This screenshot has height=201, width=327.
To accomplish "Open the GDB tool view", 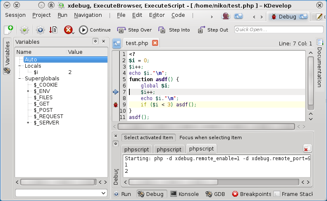I will pyautogui.click(x=215, y=194).
